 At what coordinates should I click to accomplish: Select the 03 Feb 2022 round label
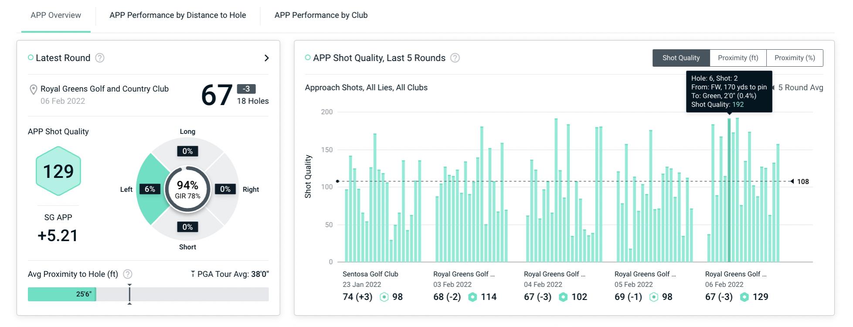coord(452,285)
